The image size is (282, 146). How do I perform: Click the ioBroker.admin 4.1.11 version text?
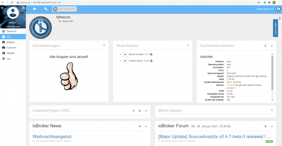[x=265, y=9]
